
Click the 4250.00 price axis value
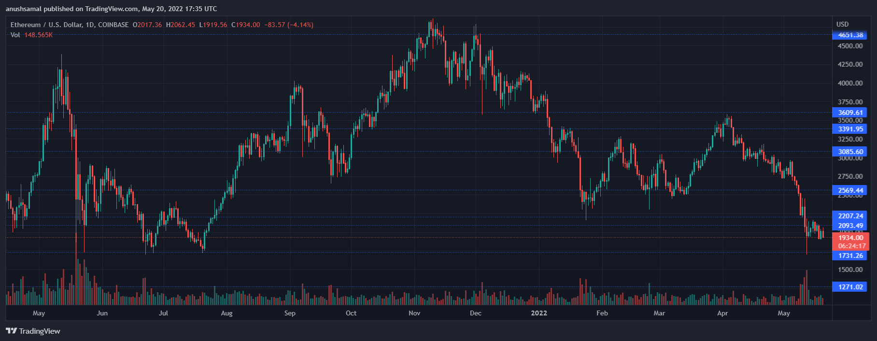[850, 64]
